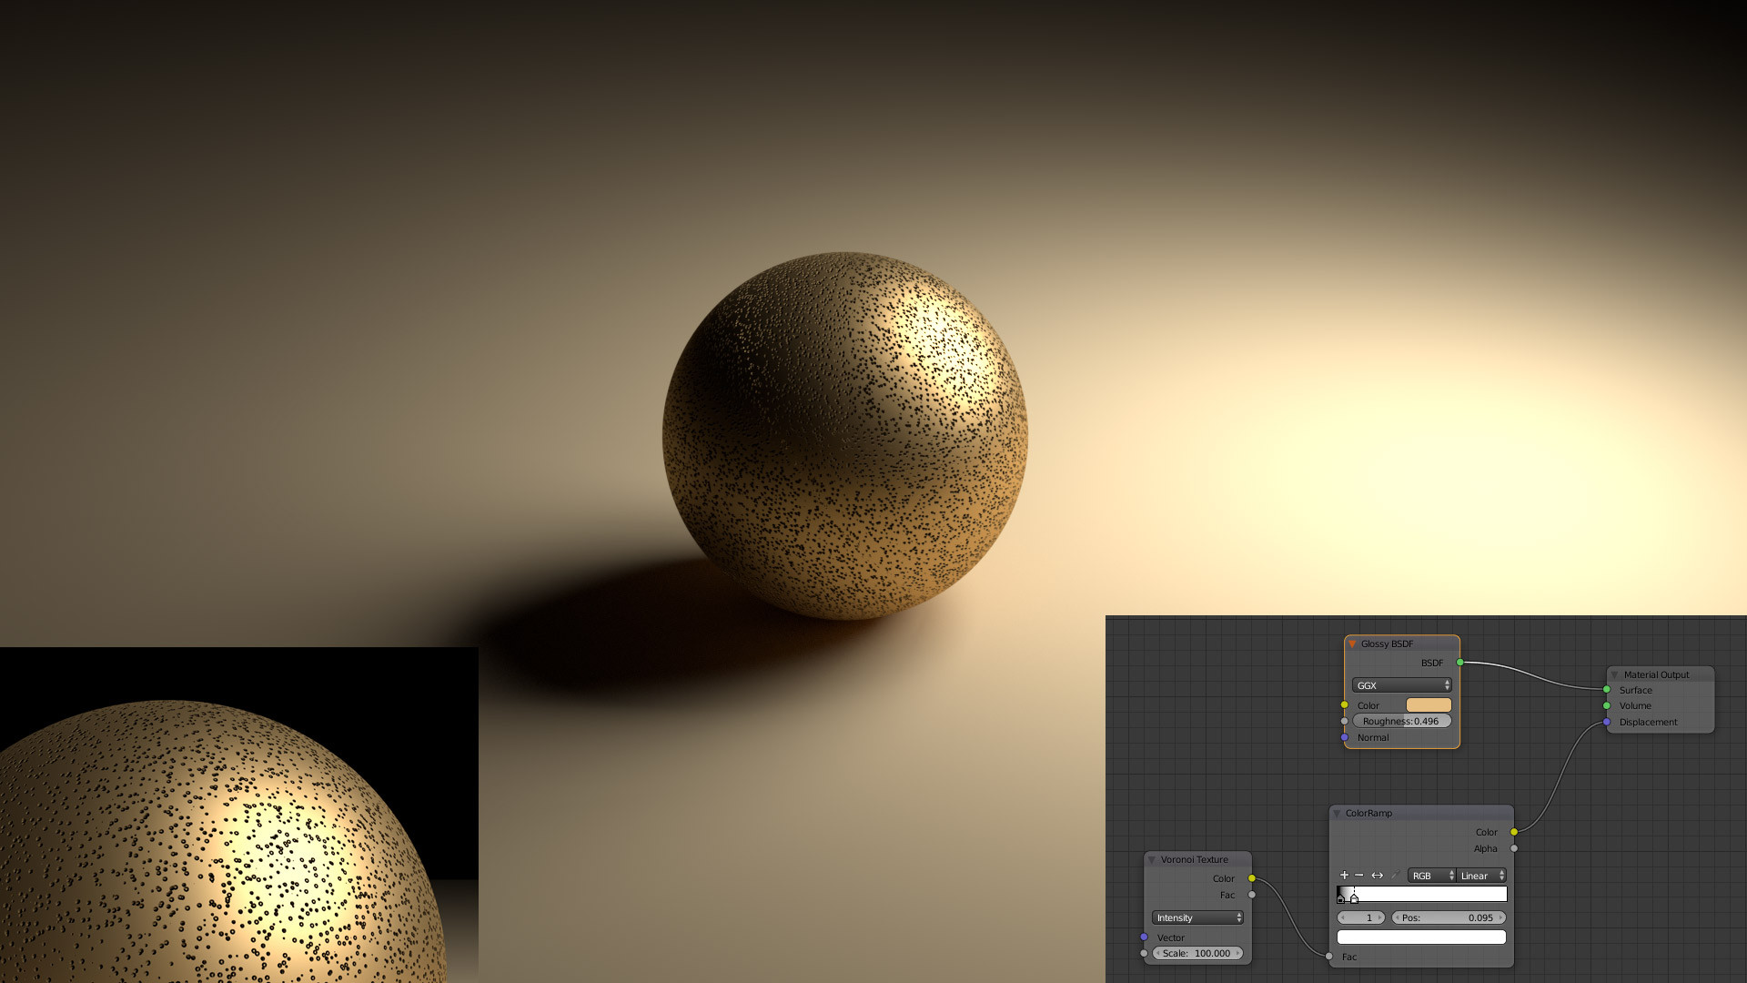This screenshot has height=983, width=1747.
Task: Increase Scale value using right arrow
Action: coord(1237,953)
